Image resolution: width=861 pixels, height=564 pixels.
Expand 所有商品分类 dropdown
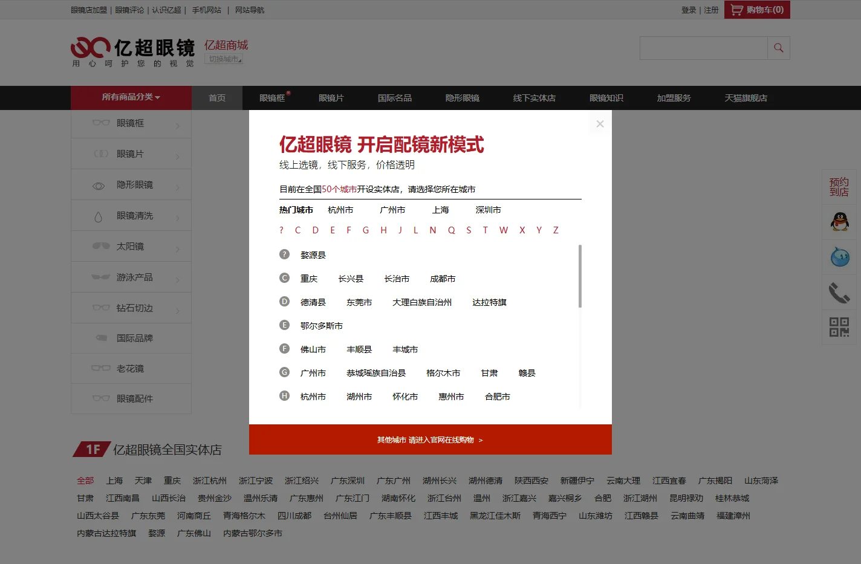(x=131, y=97)
